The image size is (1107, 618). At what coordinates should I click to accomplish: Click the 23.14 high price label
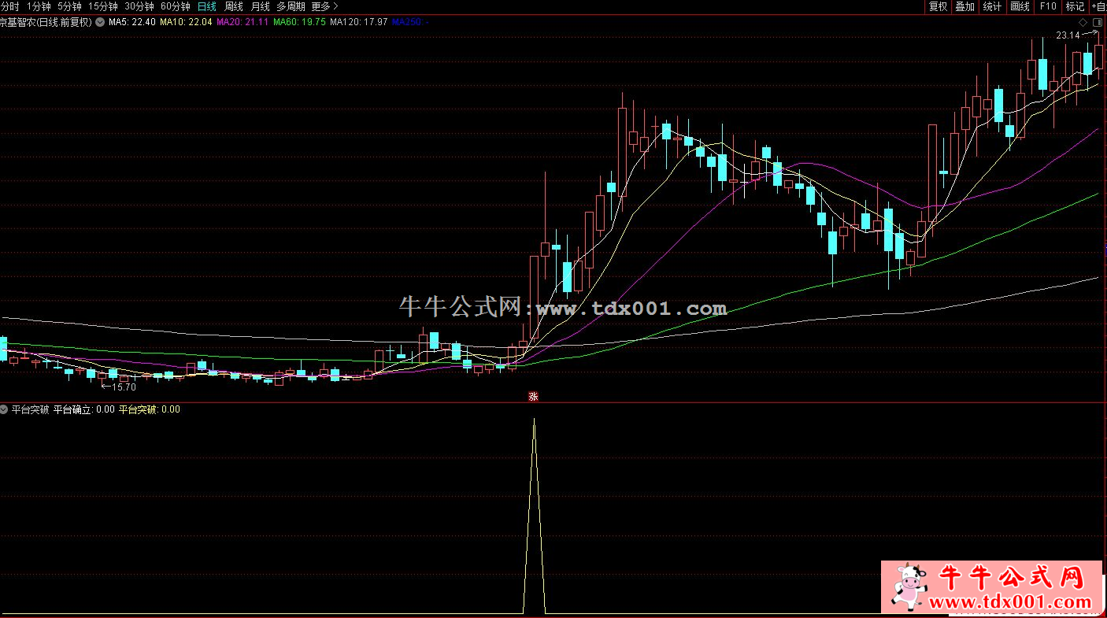[1068, 35]
